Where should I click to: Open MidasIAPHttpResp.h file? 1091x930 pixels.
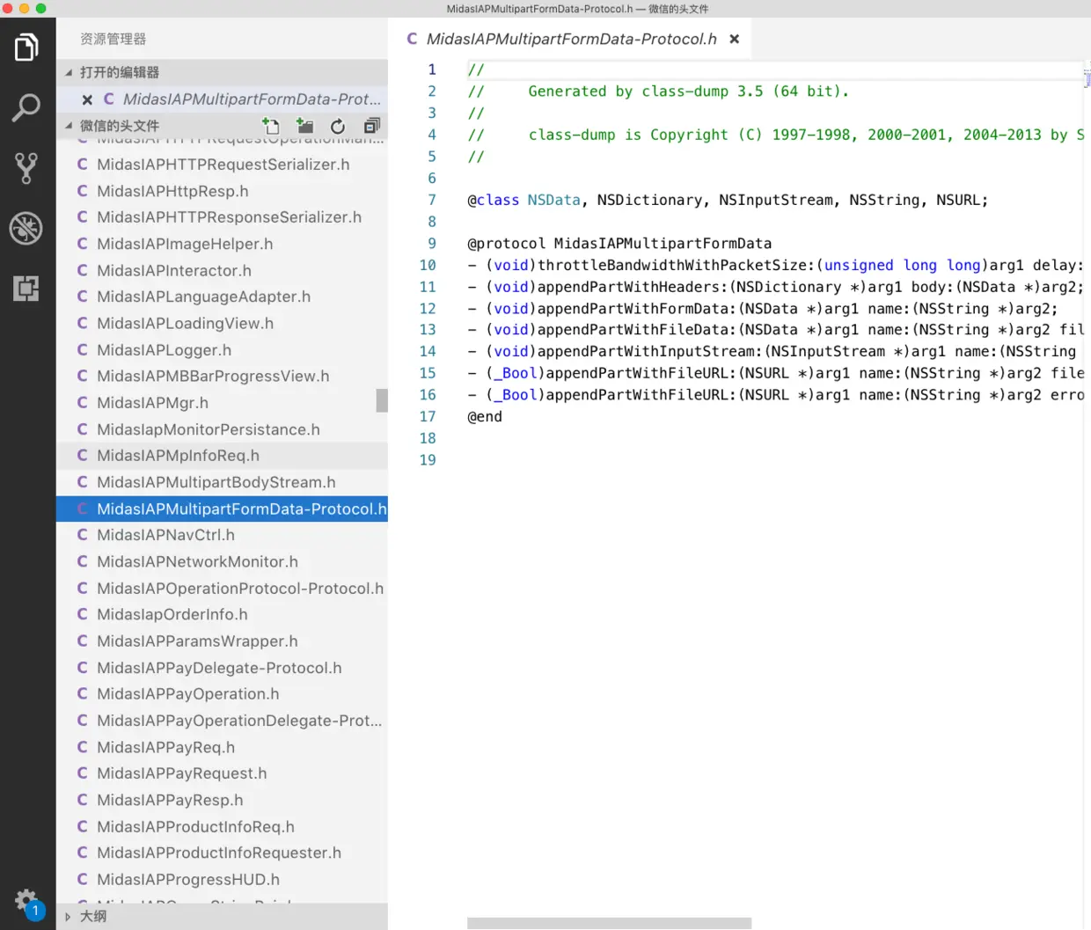point(222,191)
